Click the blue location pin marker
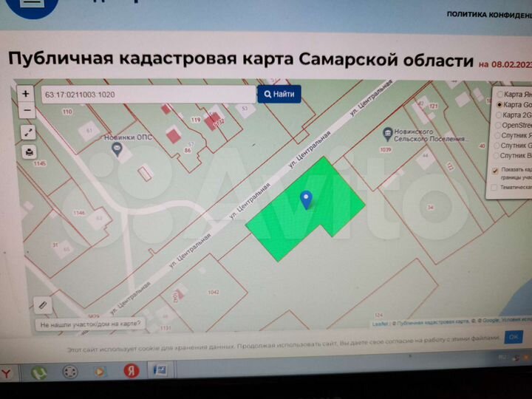This screenshot has height=399, width=532. (x=307, y=199)
